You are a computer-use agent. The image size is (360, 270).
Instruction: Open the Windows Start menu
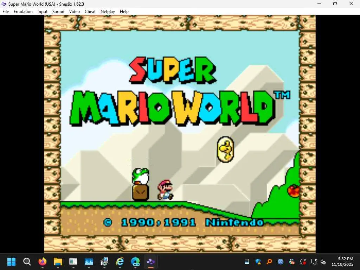pyautogui.click(x=12, y=261)
